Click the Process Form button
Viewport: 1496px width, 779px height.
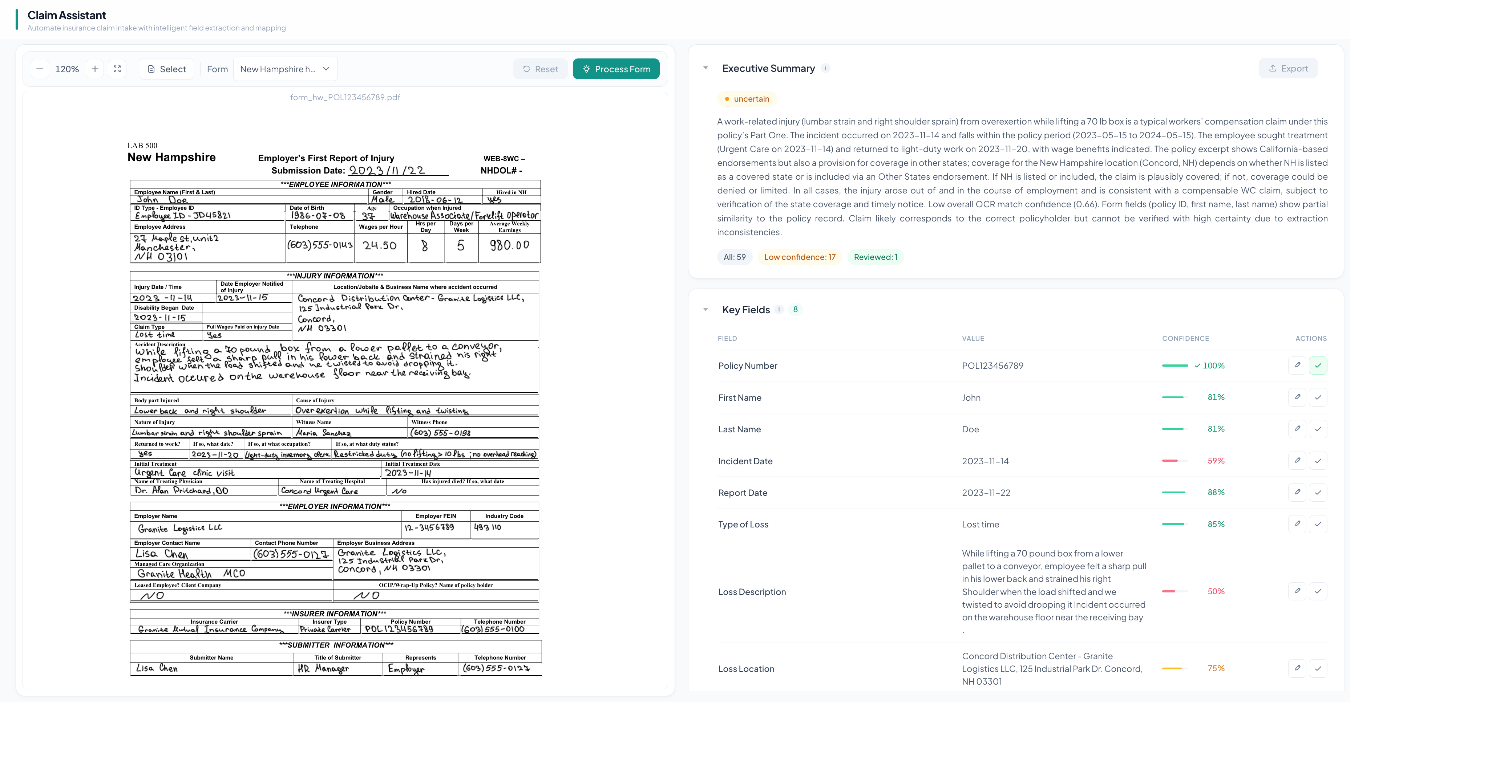[616, 69]
